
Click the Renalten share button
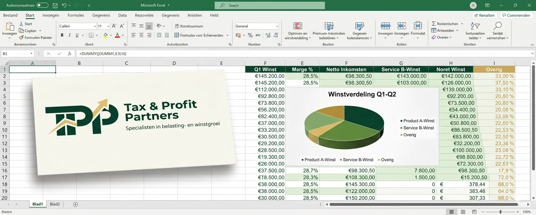[484, 15]
